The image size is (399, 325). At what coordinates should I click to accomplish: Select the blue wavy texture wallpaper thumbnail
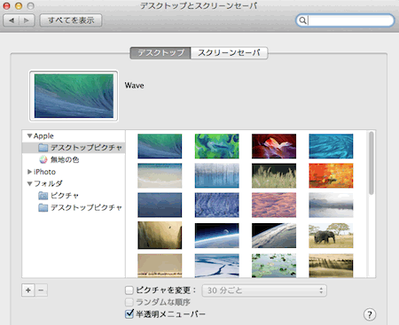216,205
